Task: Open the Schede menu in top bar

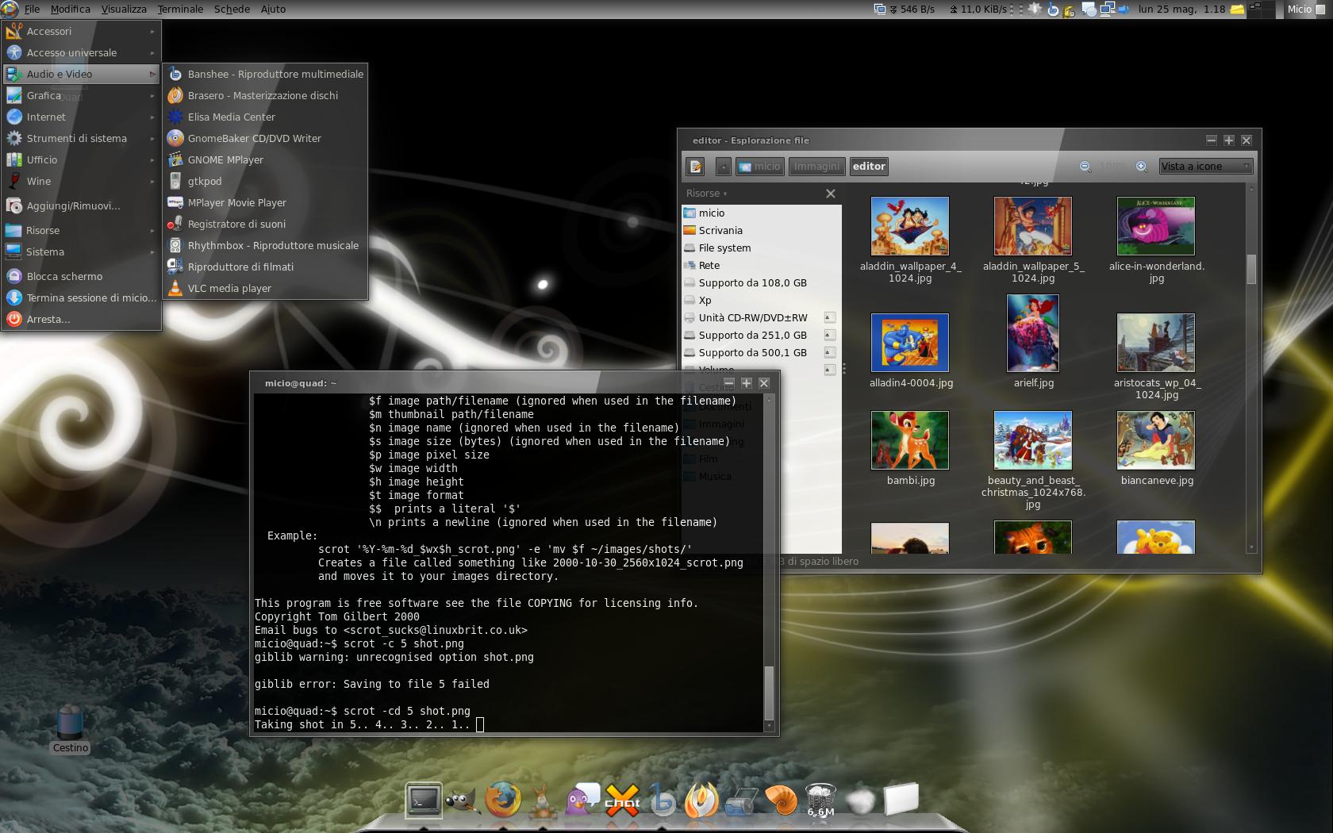Action: [232, 9]
